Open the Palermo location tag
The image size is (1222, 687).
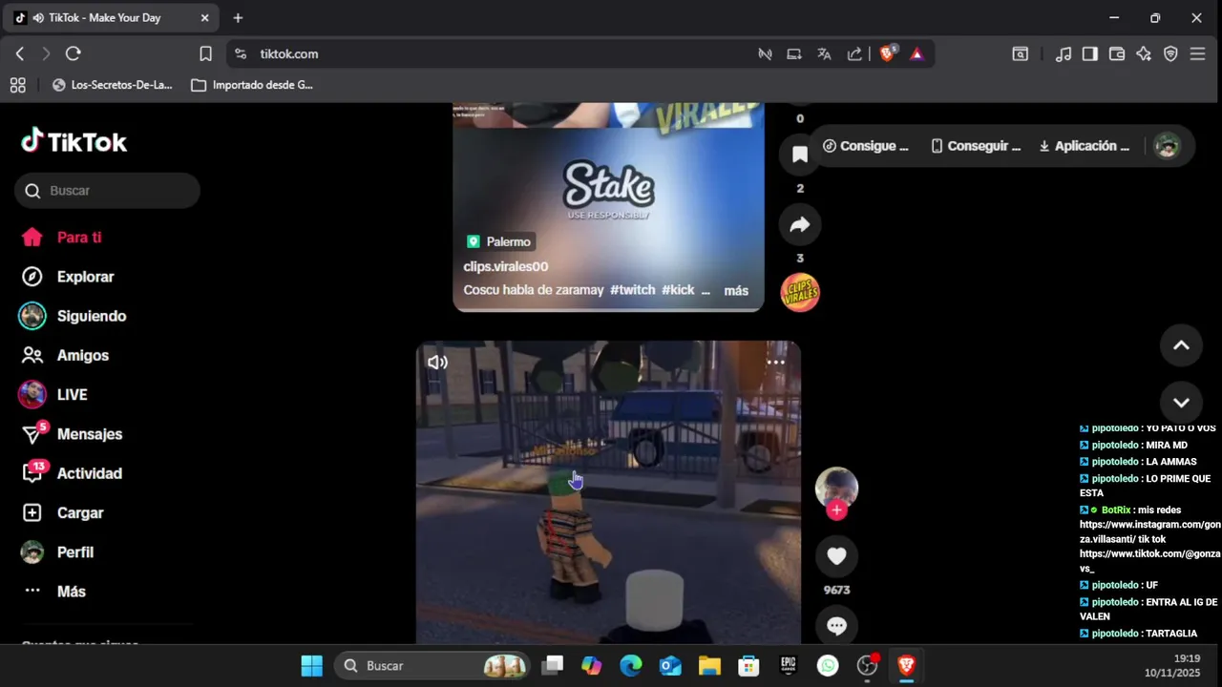point(499,241)
